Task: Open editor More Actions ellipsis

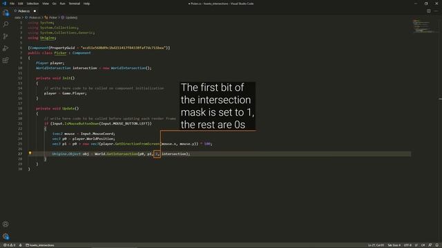Action: pos(436,11)
